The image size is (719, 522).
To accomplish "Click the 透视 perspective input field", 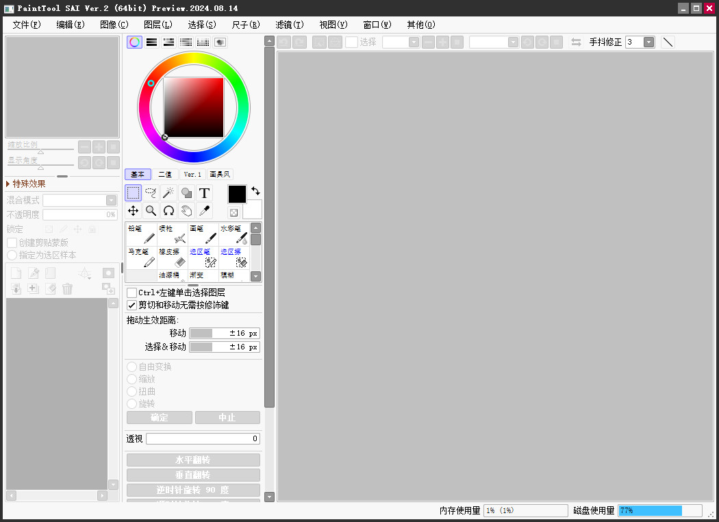I will coord(203,439).
